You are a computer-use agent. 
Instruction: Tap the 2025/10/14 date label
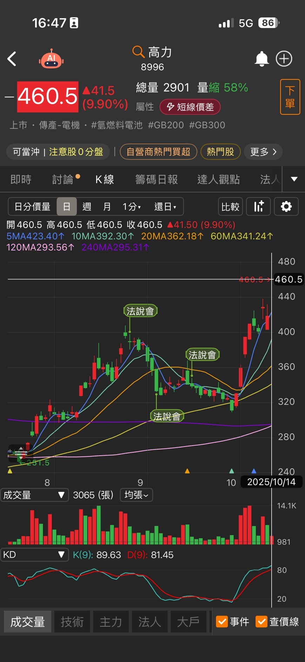click(271, 482)
